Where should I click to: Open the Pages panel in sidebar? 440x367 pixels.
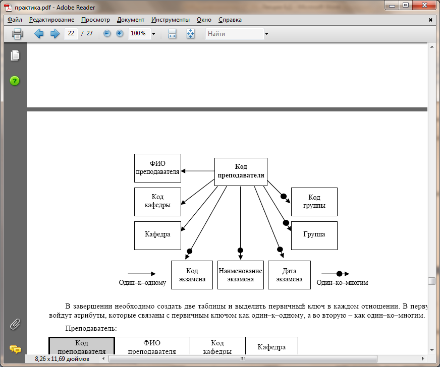coord(15,55)
